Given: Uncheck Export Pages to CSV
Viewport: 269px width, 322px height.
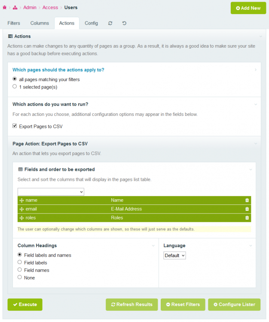Looking at the screenshot, I should 15,126.
